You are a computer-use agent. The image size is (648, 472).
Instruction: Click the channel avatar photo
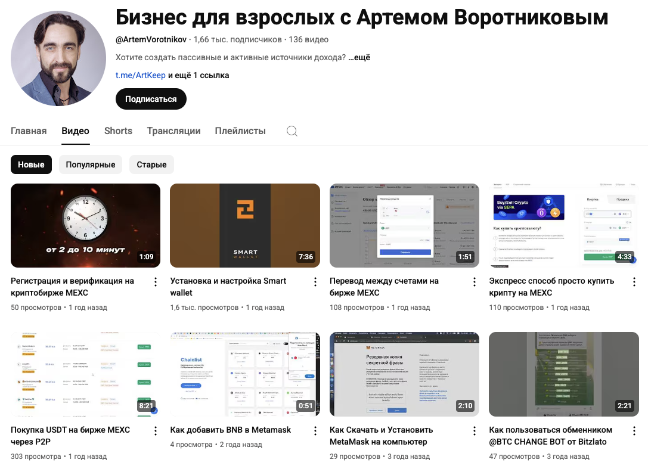[58, 58]
